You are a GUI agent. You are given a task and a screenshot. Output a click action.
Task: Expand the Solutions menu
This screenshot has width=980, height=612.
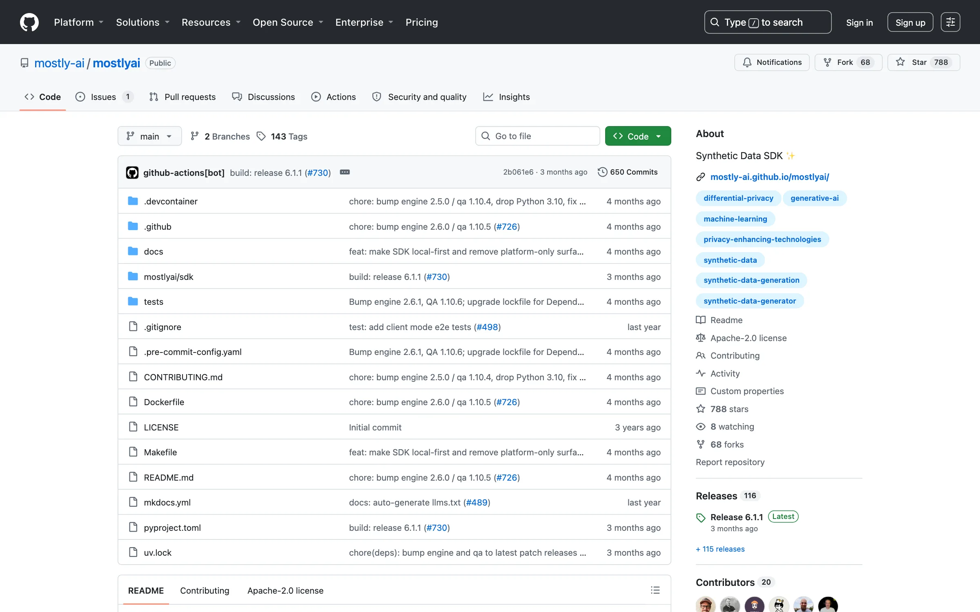pos(143,22)
